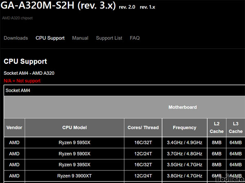Select the Ryzen 9 3950X model cell
The width and height of the screenshot is (245, 183).
75,165
